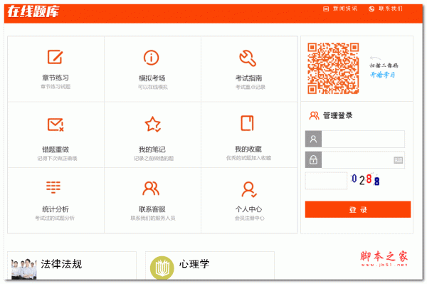
Task: Click the 心理学 round book logo
Action: click(x=162, y=268)
